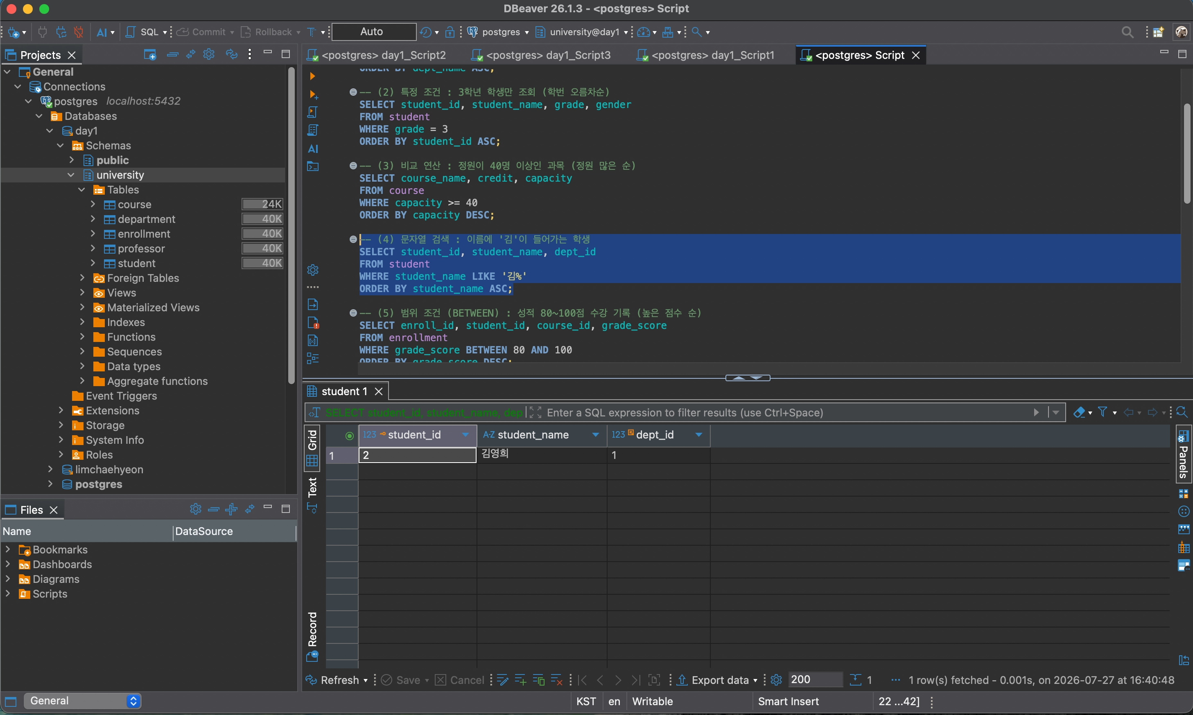Viewport: 1193px width, 715px height.
Task: Click Collapse all icon in Projects panel
Action: [x=173, y=54]
